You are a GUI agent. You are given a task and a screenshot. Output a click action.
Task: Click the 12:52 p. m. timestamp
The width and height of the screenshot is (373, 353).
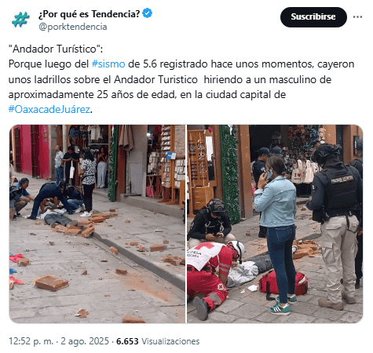coord(31,341)
